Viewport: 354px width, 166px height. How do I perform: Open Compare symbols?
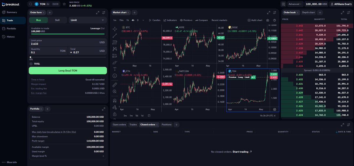click(201, 20)
